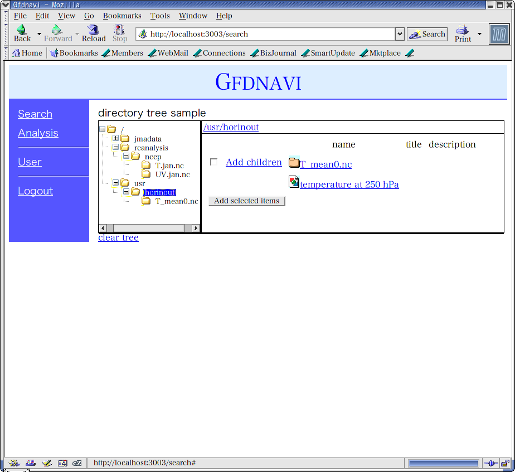Click the security lock icon
This screenshot has width=515, height=472.
505,464
